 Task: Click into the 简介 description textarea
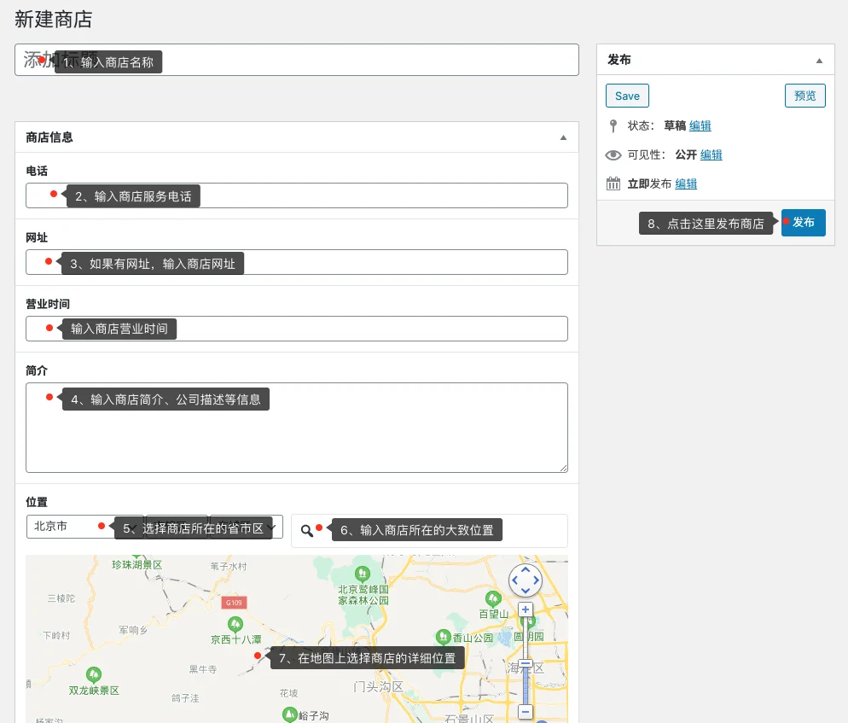(297, 444)
